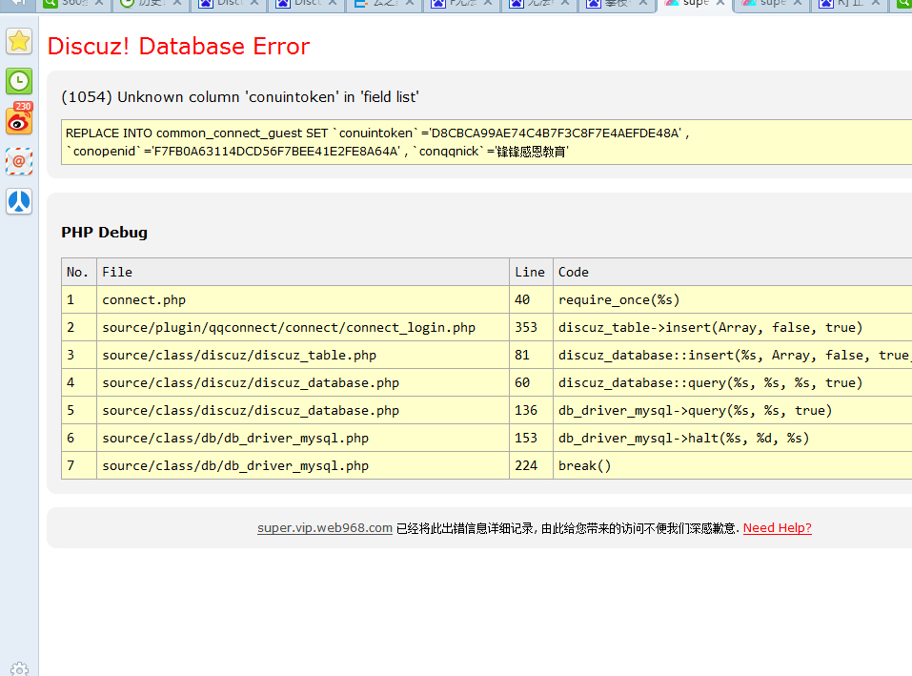Click the 'discuz_table->insert' code cell
Screen dimensions: 912x676
733,328
